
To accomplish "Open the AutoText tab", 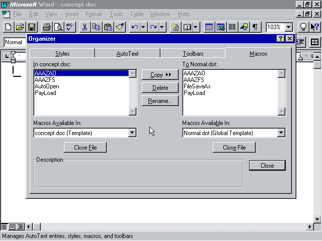I will click(x=127, y=54).
